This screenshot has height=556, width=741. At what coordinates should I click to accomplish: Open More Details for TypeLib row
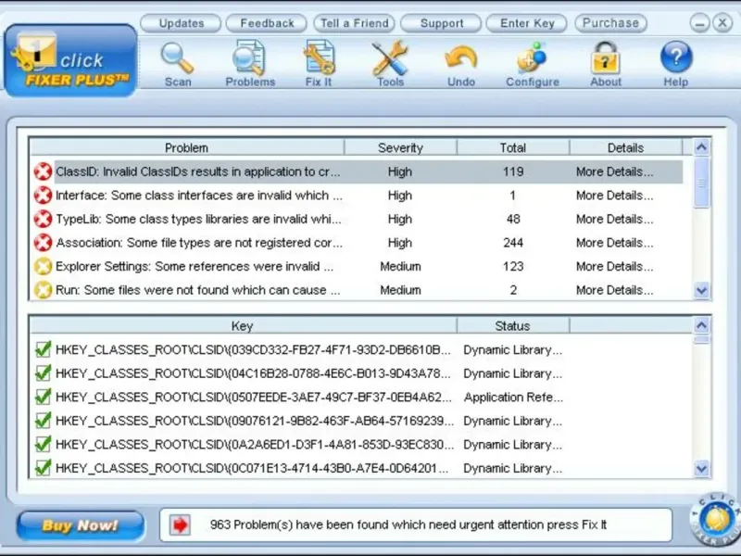pyautogui.click(x=614, y=219)
